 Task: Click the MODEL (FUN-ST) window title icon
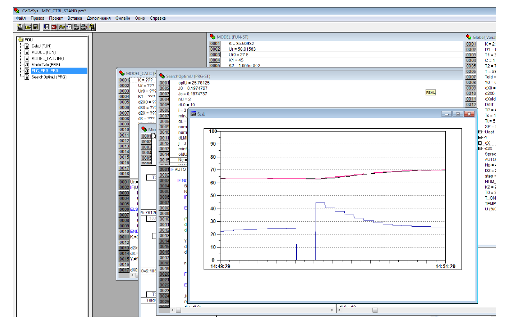(212, 37)
